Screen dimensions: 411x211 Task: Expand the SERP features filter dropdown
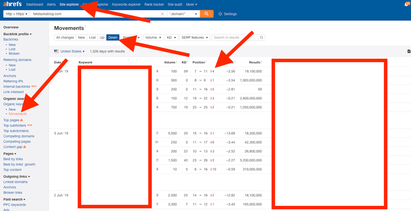click(195, 38)
